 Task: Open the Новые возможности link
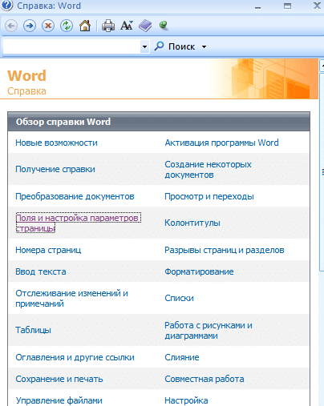click(56, 143)
